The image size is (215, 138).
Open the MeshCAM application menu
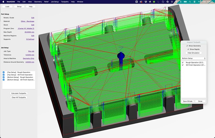pos(11,2)
